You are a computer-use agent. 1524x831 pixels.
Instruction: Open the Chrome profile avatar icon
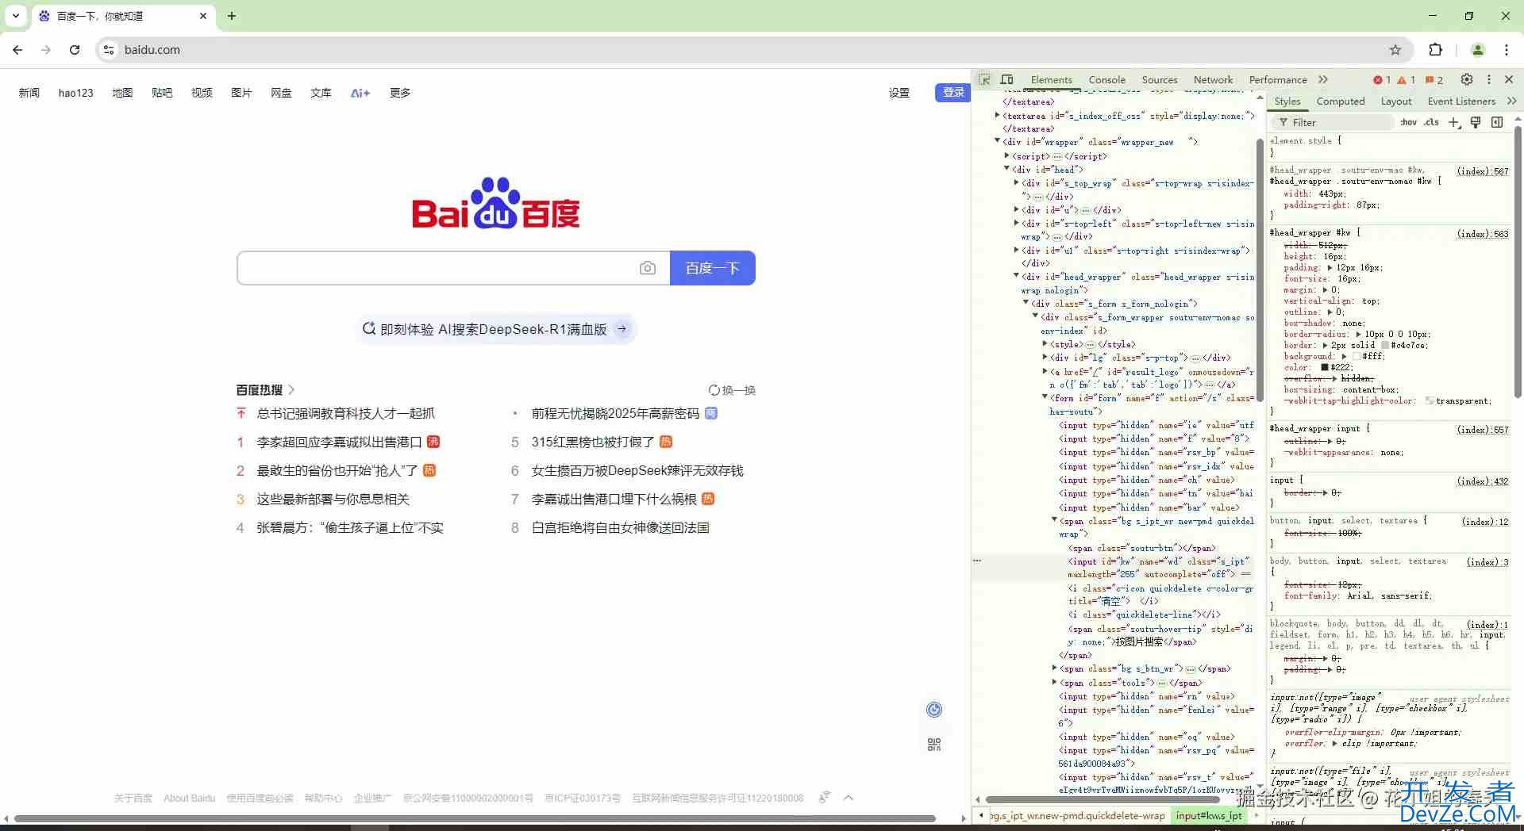click(1478, 50)
